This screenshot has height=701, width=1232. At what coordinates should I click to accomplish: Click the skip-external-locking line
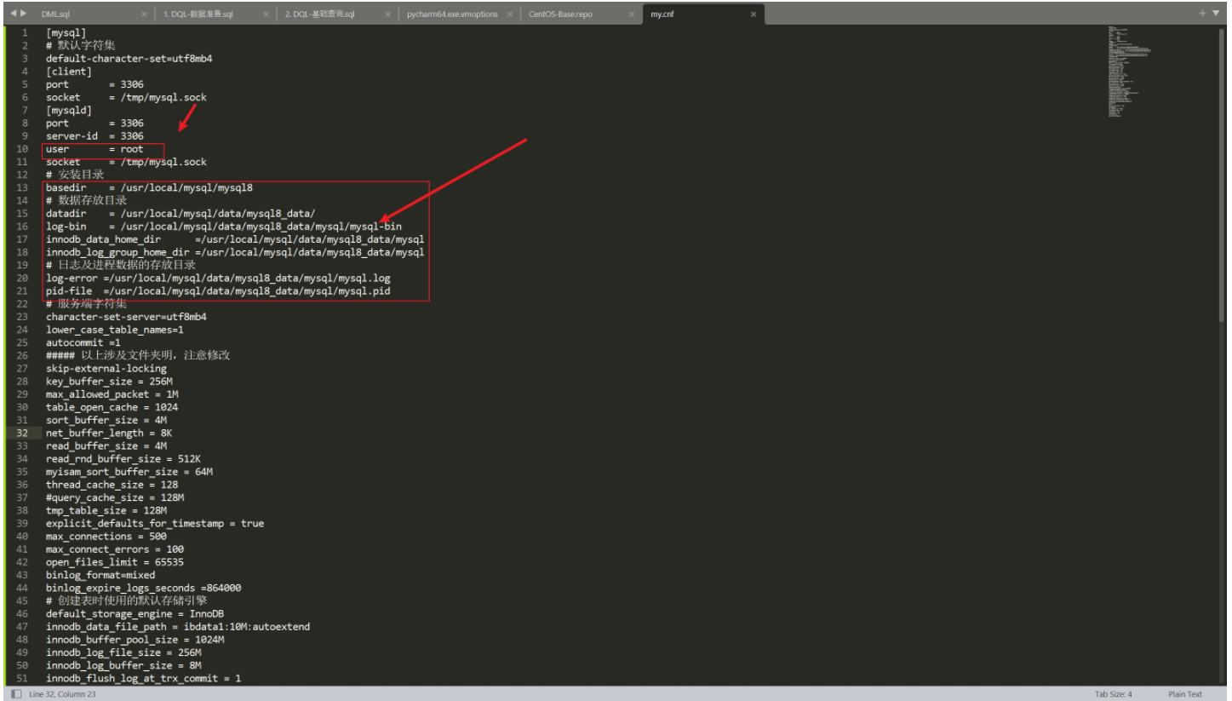click(x=106, y=369)
